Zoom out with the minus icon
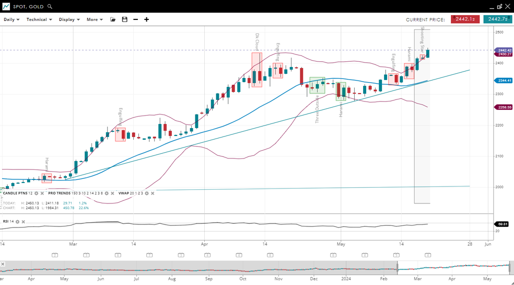The width and height of the screenshot is (514, 285). pos(136,19)
